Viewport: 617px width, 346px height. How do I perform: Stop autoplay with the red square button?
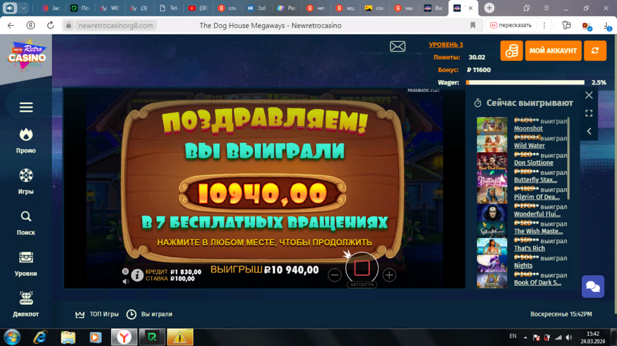(362, 268)
